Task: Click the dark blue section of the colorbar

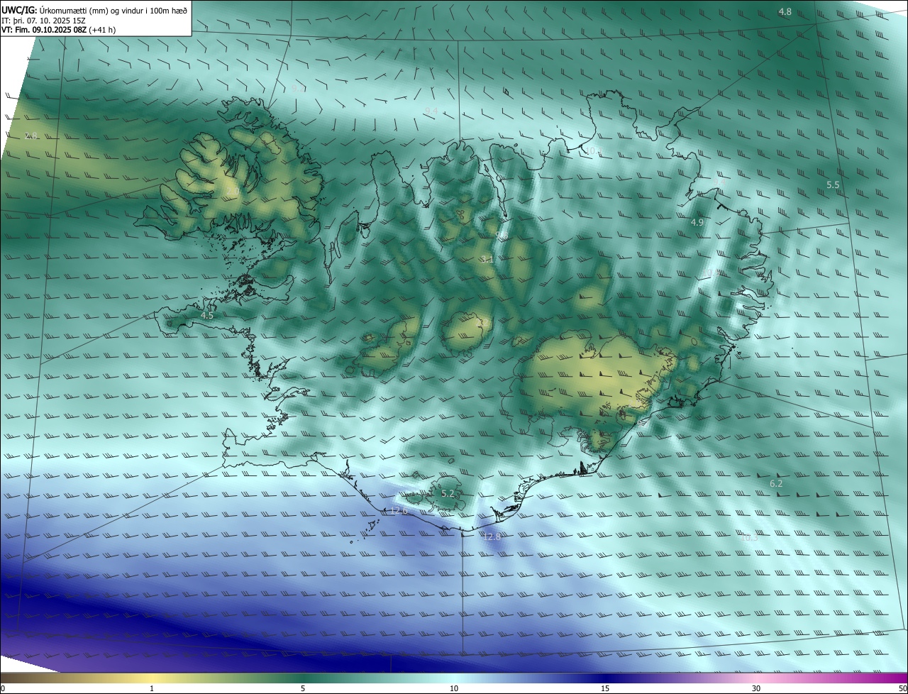Action: click(x=605, y=678)
